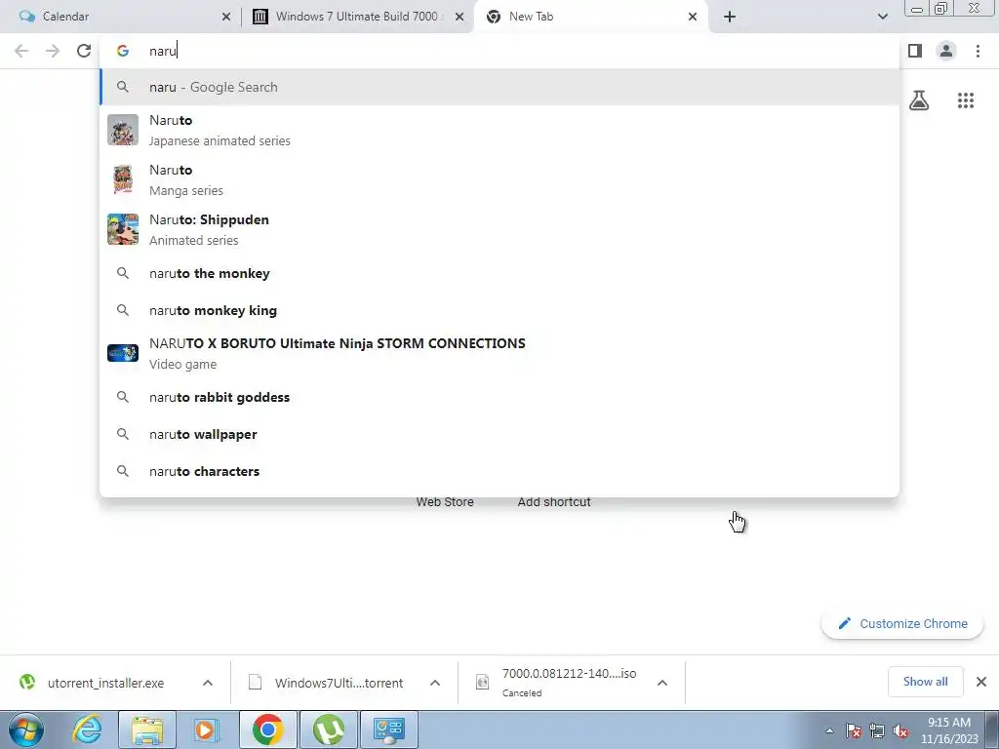This screenshot has height=749, width=999.
Task: Open Windows Explorer folder taskbar icon
Action: tap(147, 729)
